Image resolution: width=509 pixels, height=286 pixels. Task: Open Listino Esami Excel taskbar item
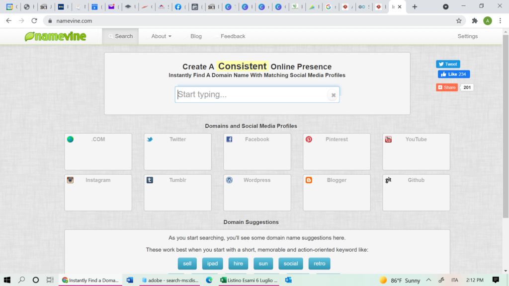[249, 280]
